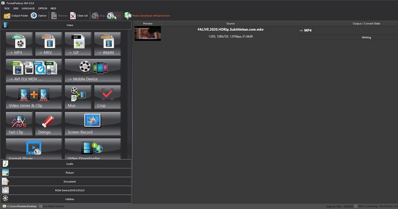Image resolution: width=398 pixels, height=209 pixels.
Task: Click the ALIVE video preview thumbnail
Action: tap(148, 34)
